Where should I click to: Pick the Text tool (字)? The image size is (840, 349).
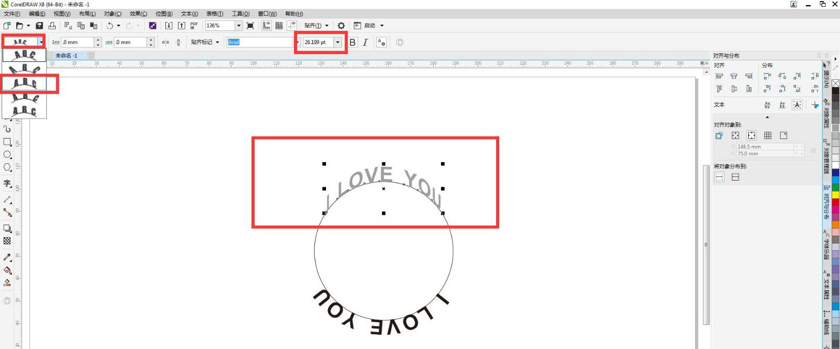pyautogui.click(x=7, y=183)
